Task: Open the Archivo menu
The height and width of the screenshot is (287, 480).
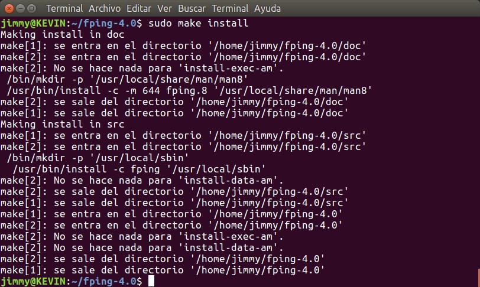Action: (103, 9)
